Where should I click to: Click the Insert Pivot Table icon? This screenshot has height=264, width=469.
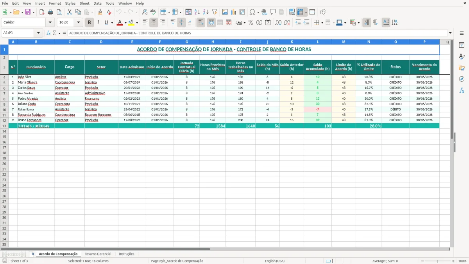pos(242,12)
